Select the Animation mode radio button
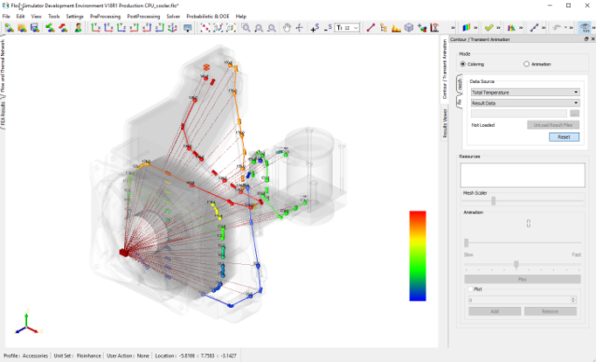The height and width of the screenshot is (362, 596). pyautogui.click(x=526, y=64)
